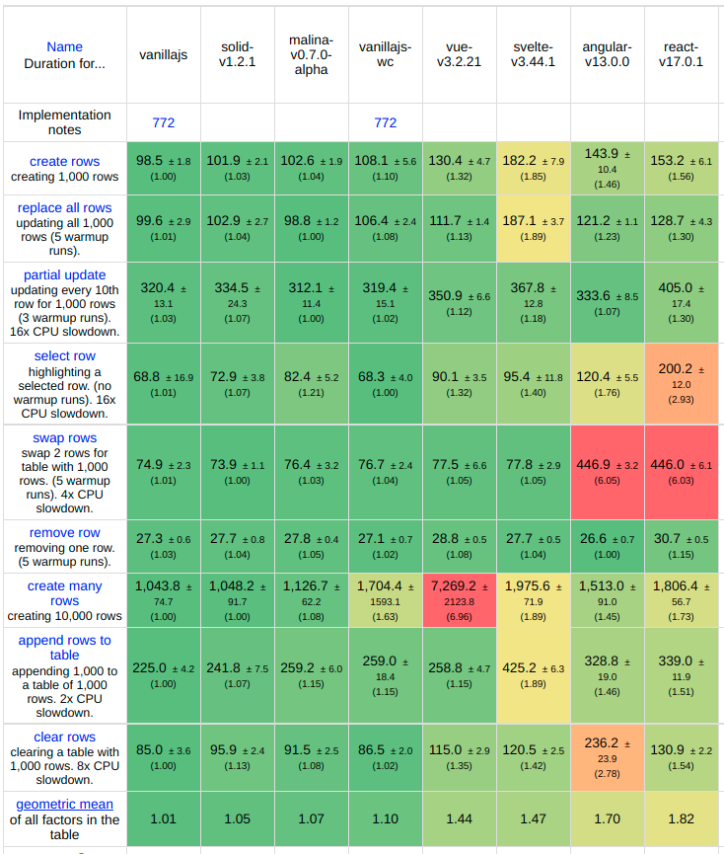Click the swap rows link

point(64,438)
